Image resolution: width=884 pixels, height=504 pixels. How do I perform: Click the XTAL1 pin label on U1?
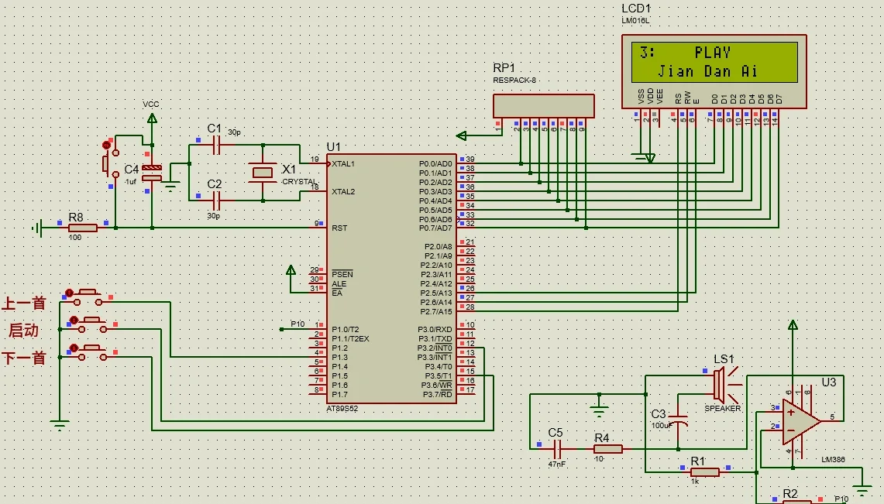(343, 164)
